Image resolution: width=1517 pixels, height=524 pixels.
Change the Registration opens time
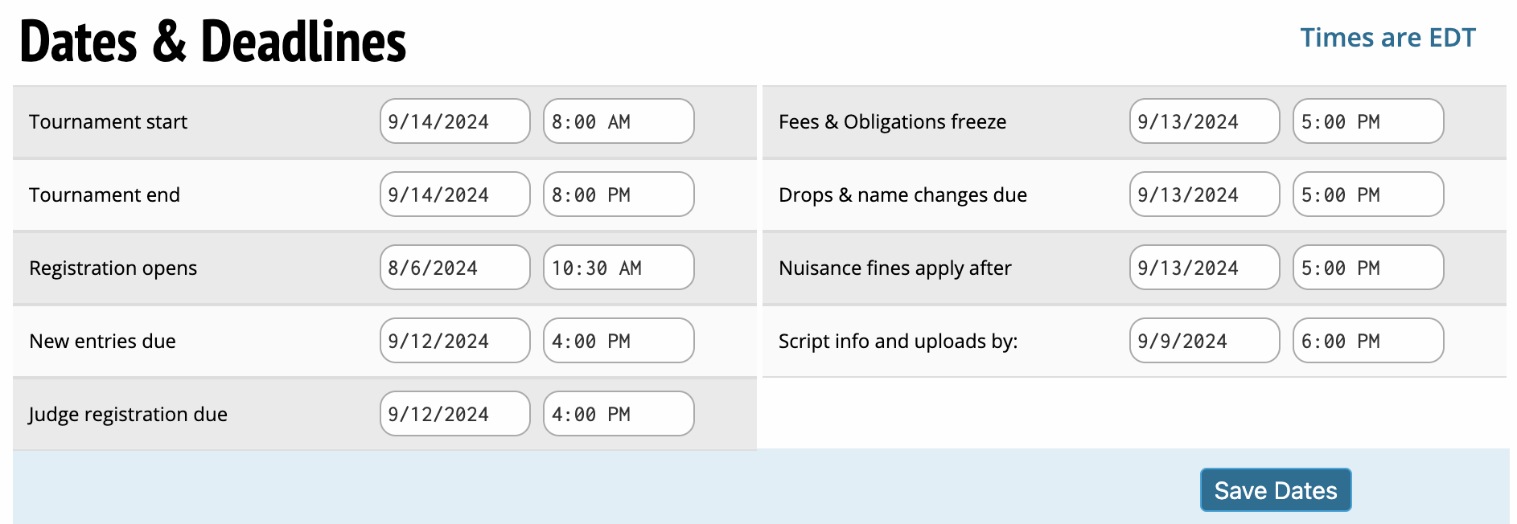click(618, 268)
